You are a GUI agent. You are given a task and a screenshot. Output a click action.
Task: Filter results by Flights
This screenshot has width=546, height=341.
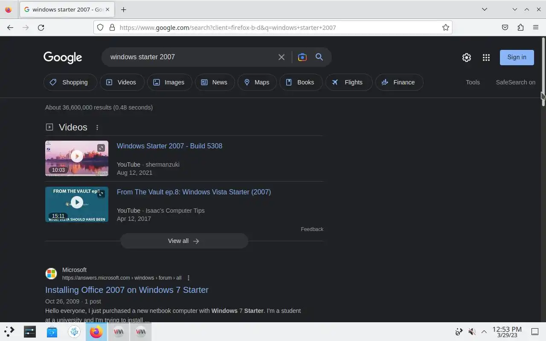[349, 82]
